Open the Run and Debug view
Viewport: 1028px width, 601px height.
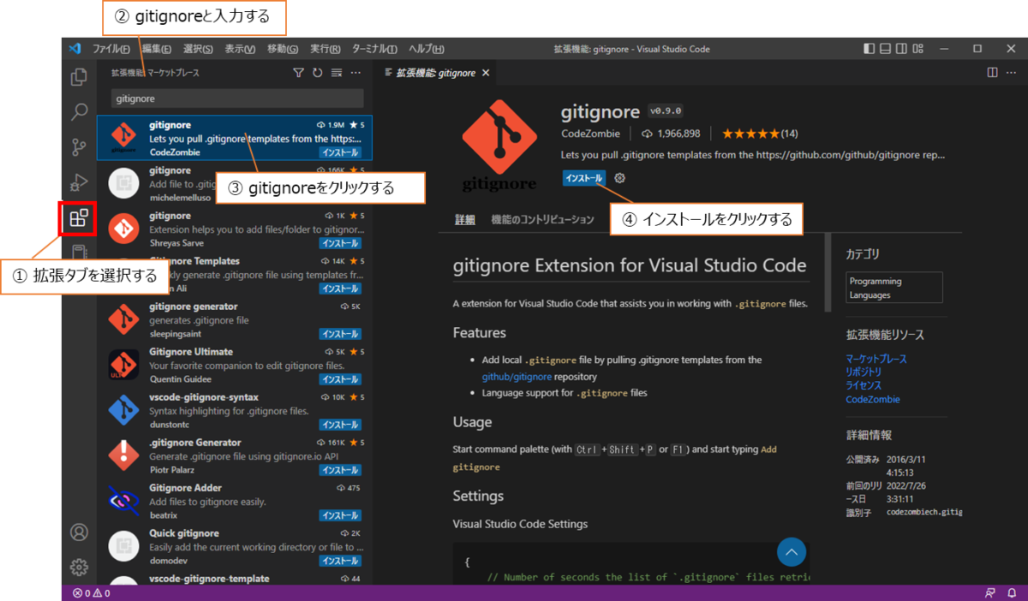[x=79, y=182]
